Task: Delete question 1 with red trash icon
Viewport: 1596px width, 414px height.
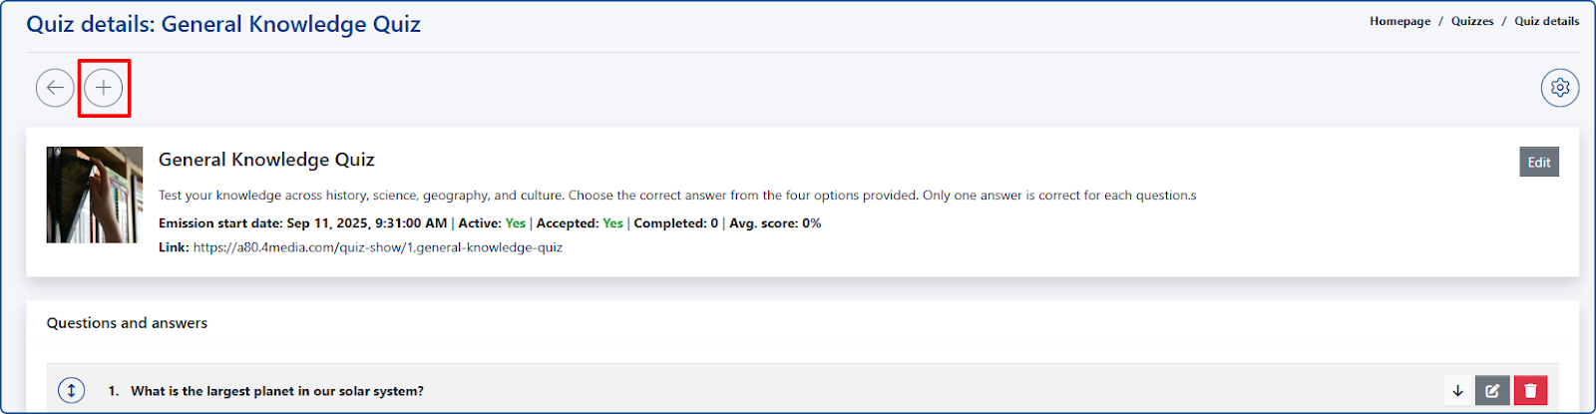Action: coord(1530,391)
